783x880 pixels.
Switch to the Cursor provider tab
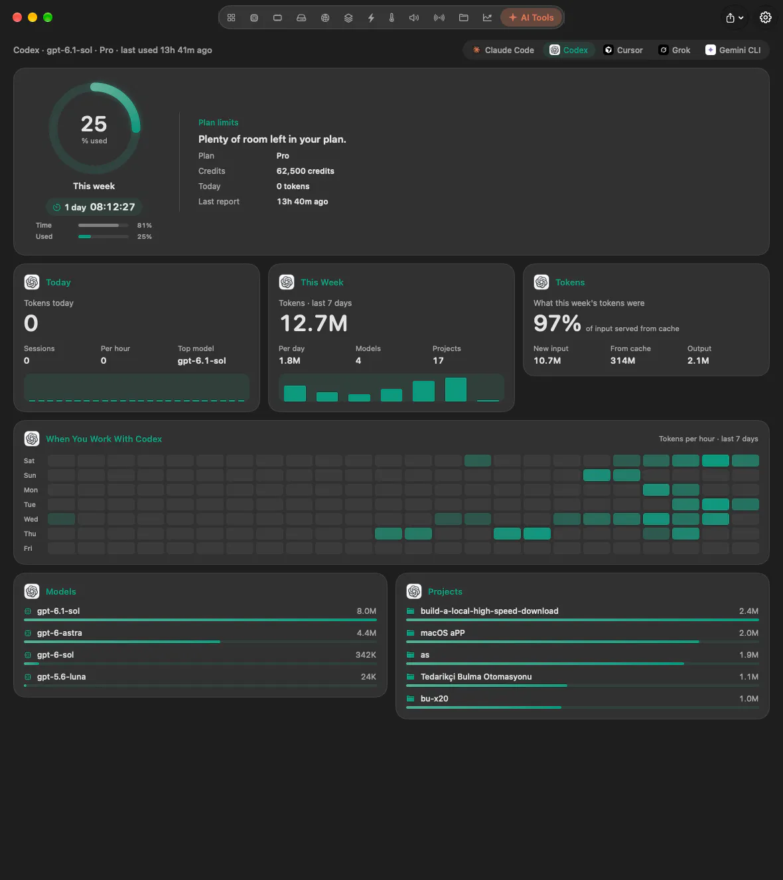[x=623, y=50]
